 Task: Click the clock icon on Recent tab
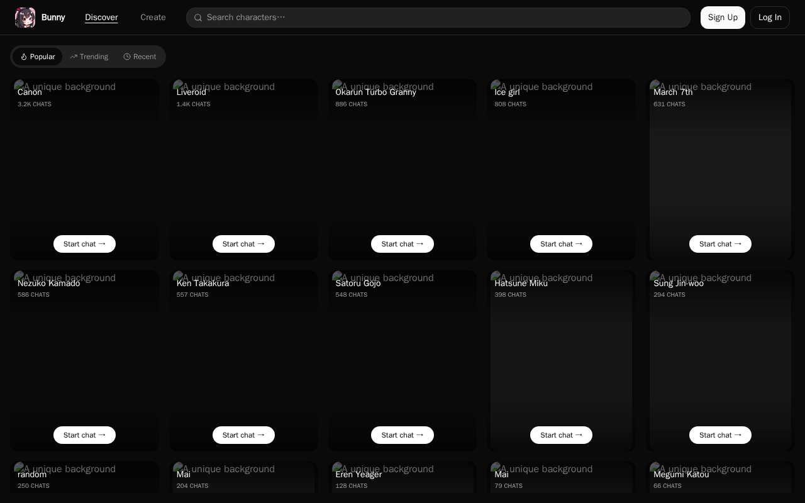pos(127,57)
